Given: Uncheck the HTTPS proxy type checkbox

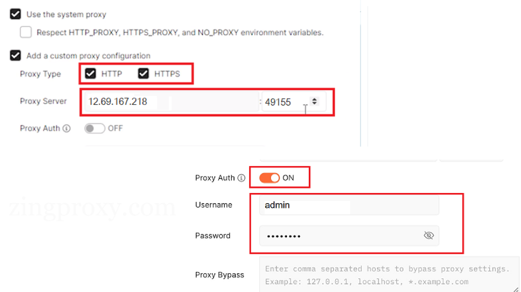Looking at the screenshot, I should (143, 74).
